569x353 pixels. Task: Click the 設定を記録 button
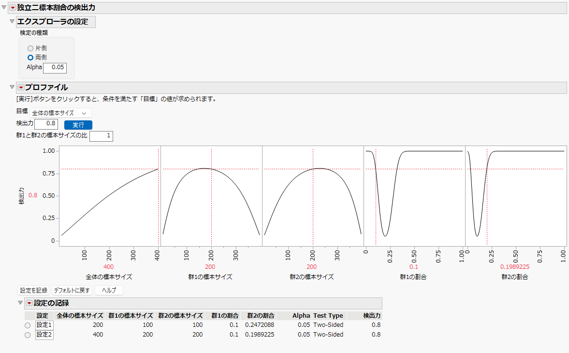(34, 291)
